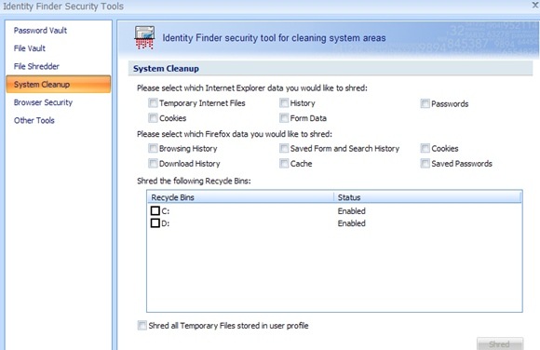Click the System Cleanup section heading
540x350 pixels.
click(166, 69)
